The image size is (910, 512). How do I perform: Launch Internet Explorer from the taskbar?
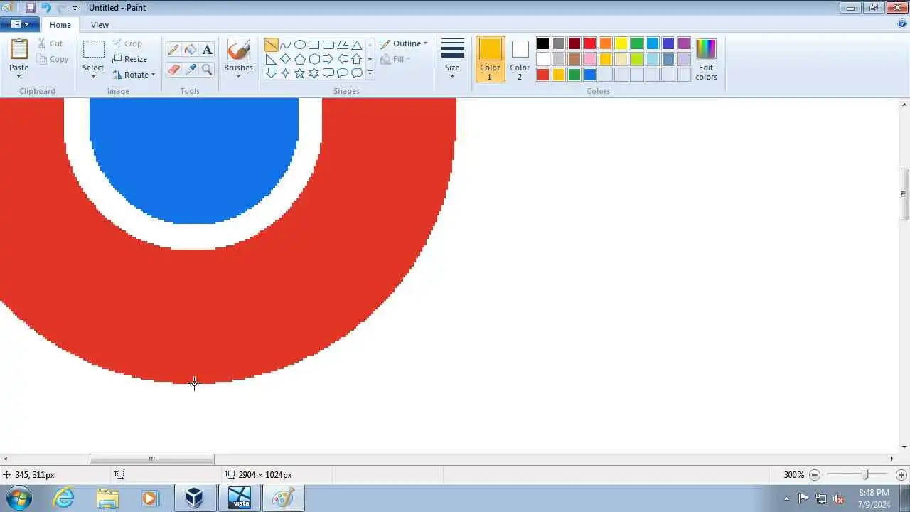[64, 498]
